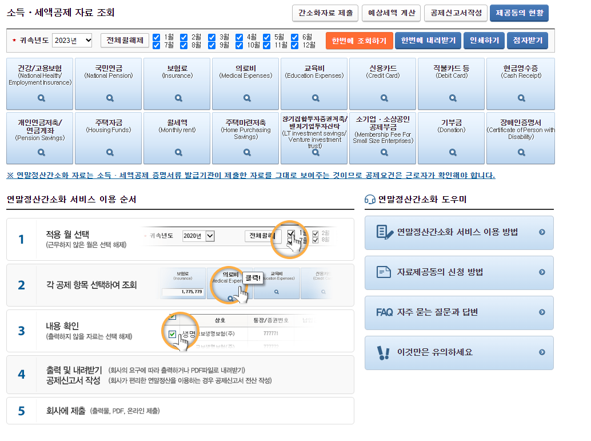591x441 pixels.
Task: Open 제공동의 현황 tab
Action: click(x=520, y=13)
